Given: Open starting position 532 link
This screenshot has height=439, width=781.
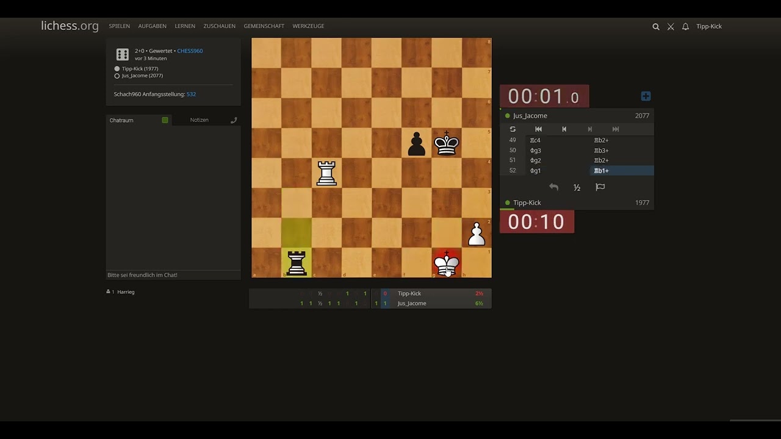Looking at the screenshot, I should (x=191, y=95).
